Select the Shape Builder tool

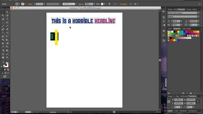pyautogui.click(x=3, y=40)
